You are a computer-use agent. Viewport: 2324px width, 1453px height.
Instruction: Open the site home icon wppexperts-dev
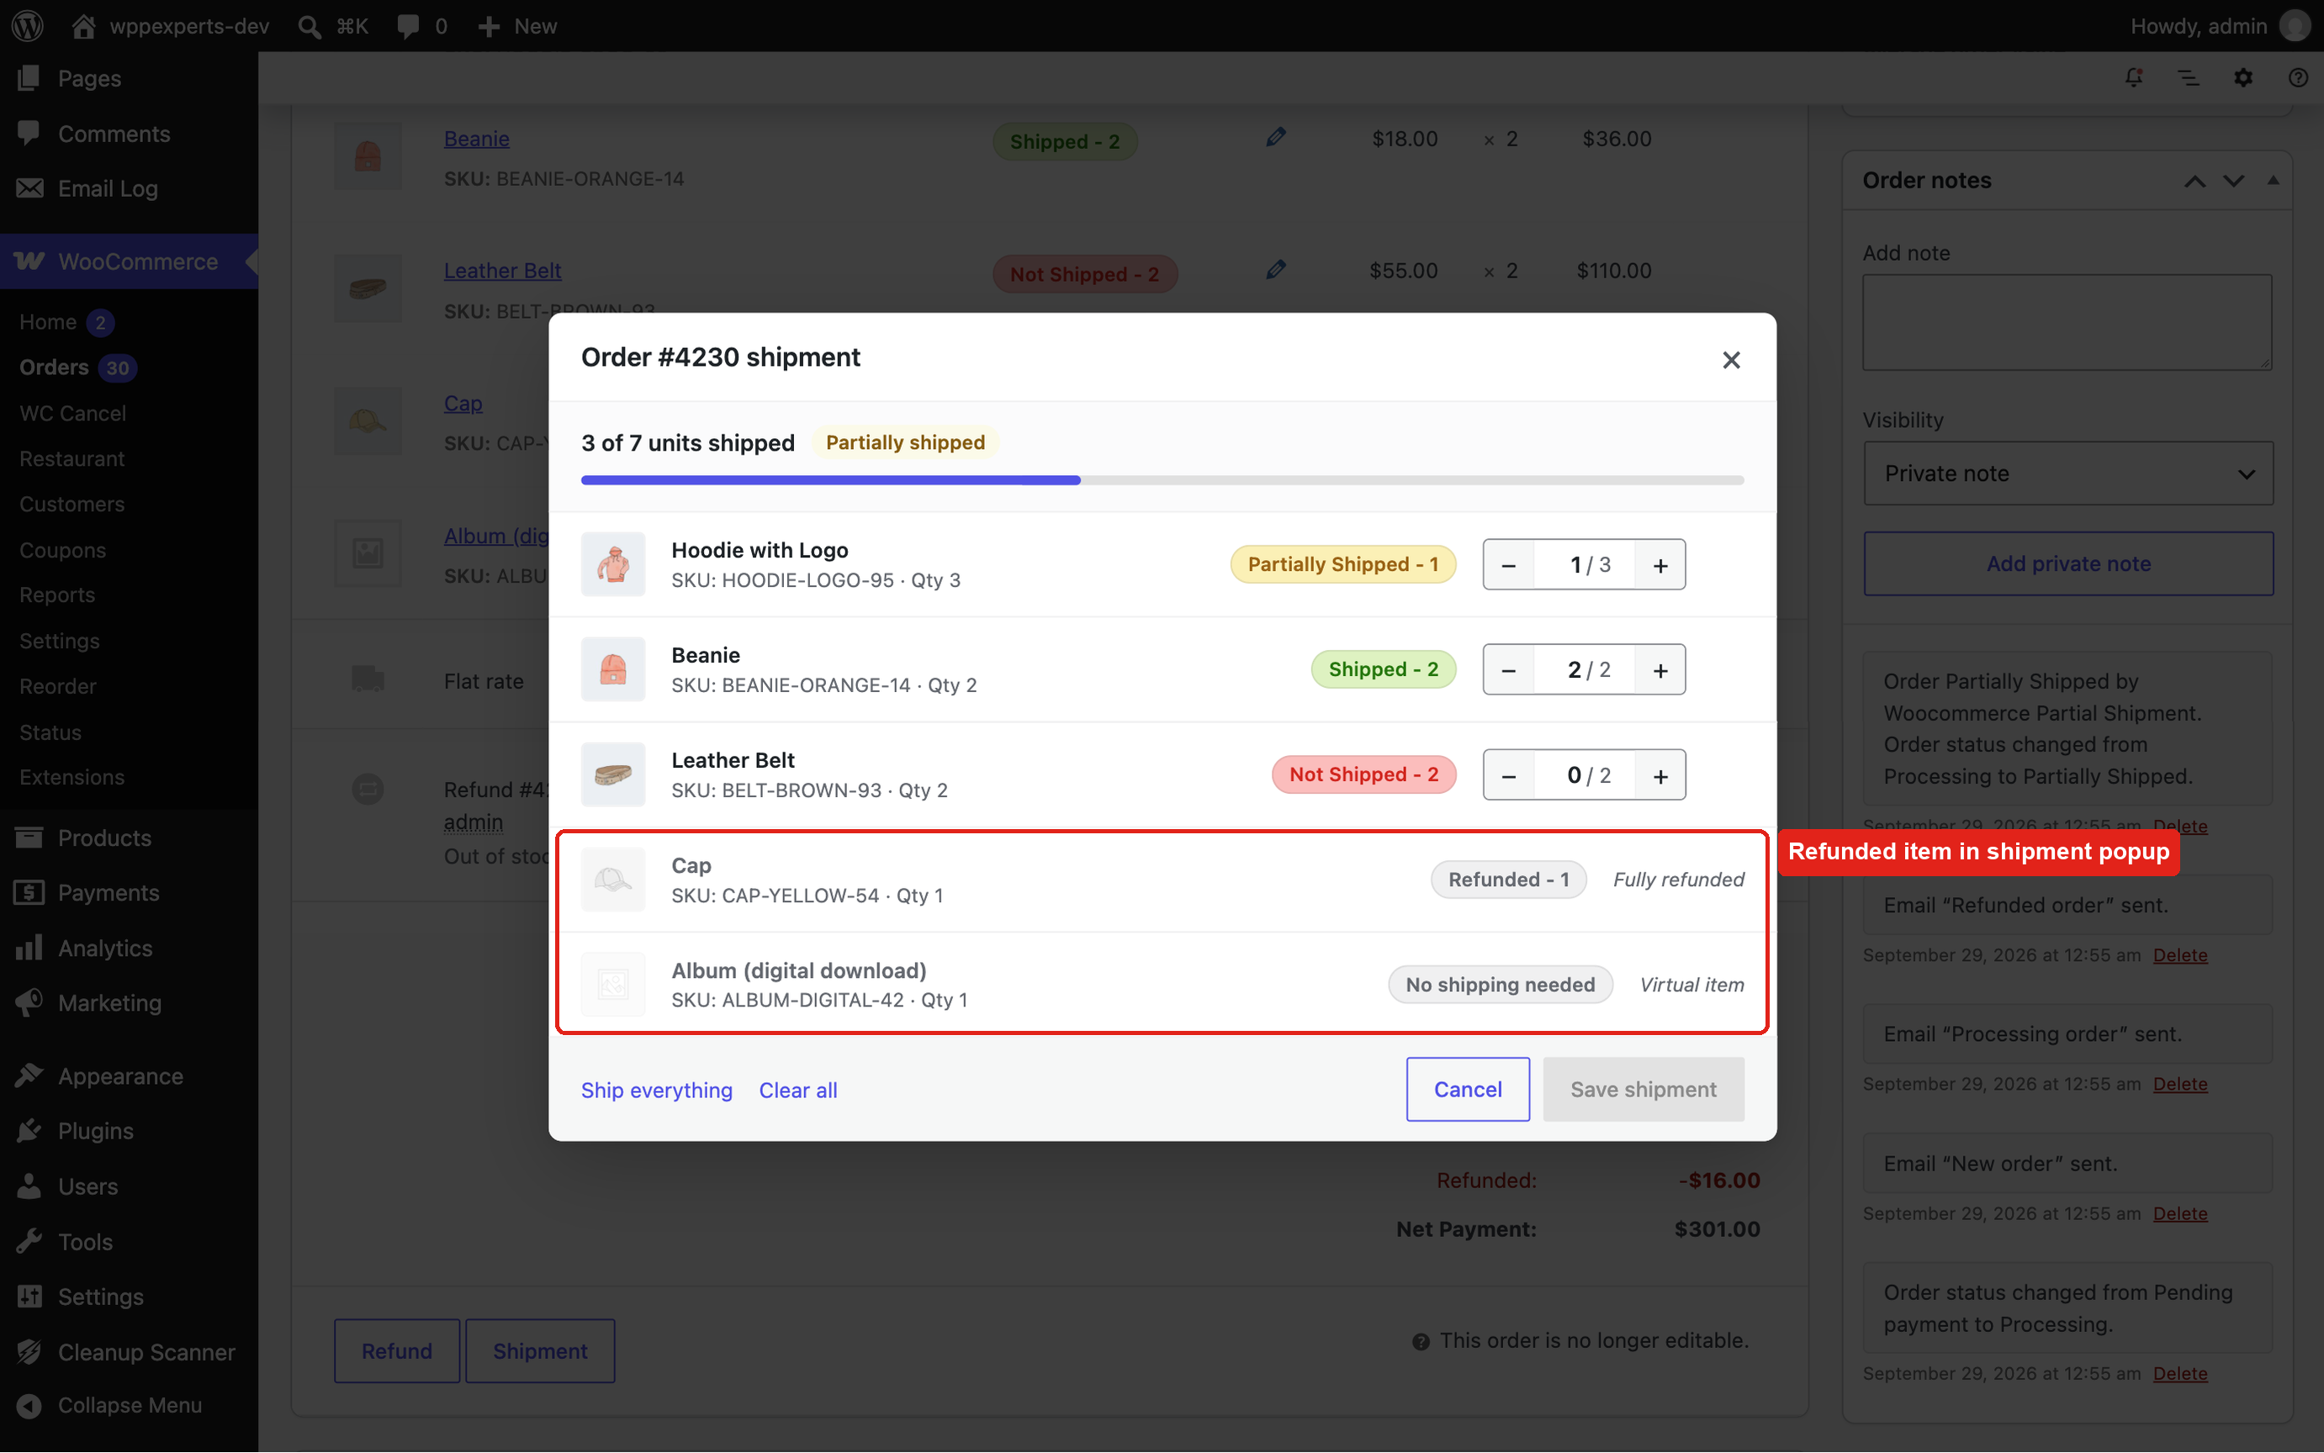[171, 26]
